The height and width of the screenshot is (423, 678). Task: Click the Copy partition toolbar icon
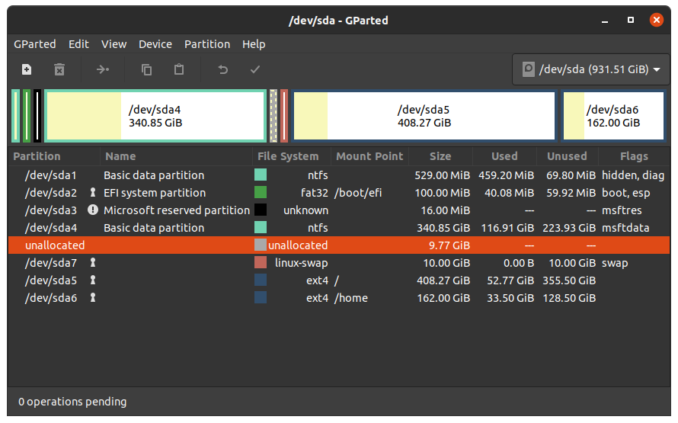click(146, 69)
